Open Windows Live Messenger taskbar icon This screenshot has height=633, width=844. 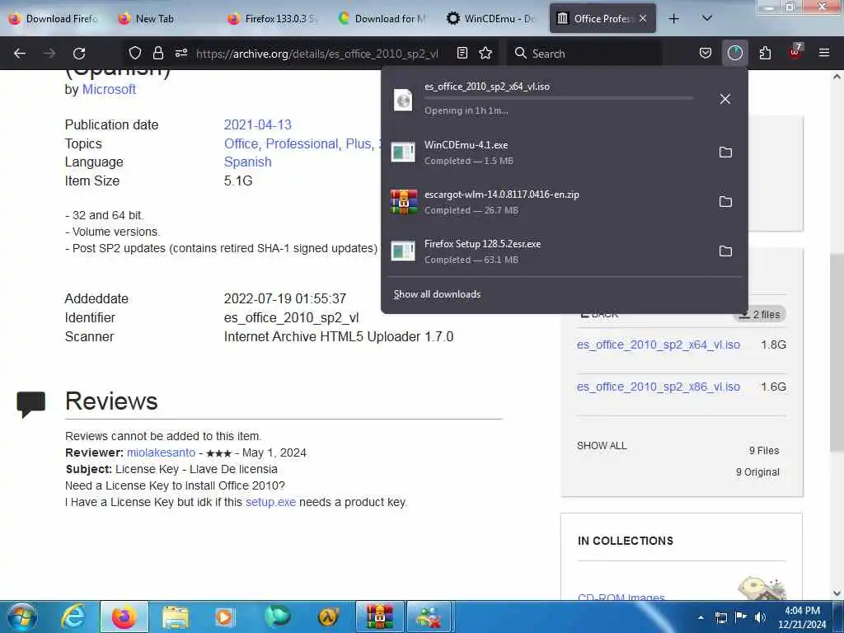tap(429, 617)
